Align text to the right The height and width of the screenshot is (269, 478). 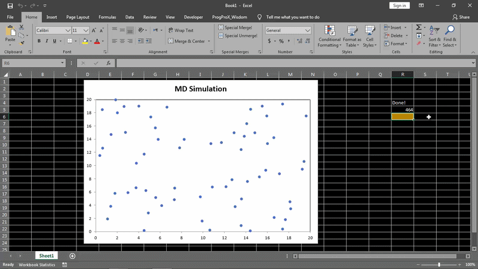[130, 41]
